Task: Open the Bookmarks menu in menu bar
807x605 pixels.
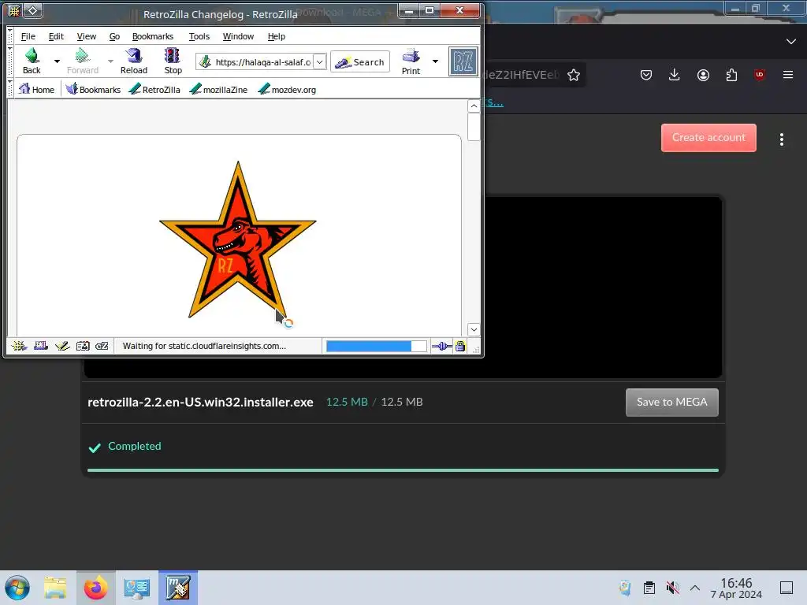Action: (153, 36)
